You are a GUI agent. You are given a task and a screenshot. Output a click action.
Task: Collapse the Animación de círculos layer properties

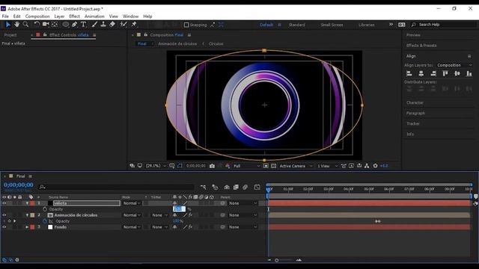coord(27,215)
